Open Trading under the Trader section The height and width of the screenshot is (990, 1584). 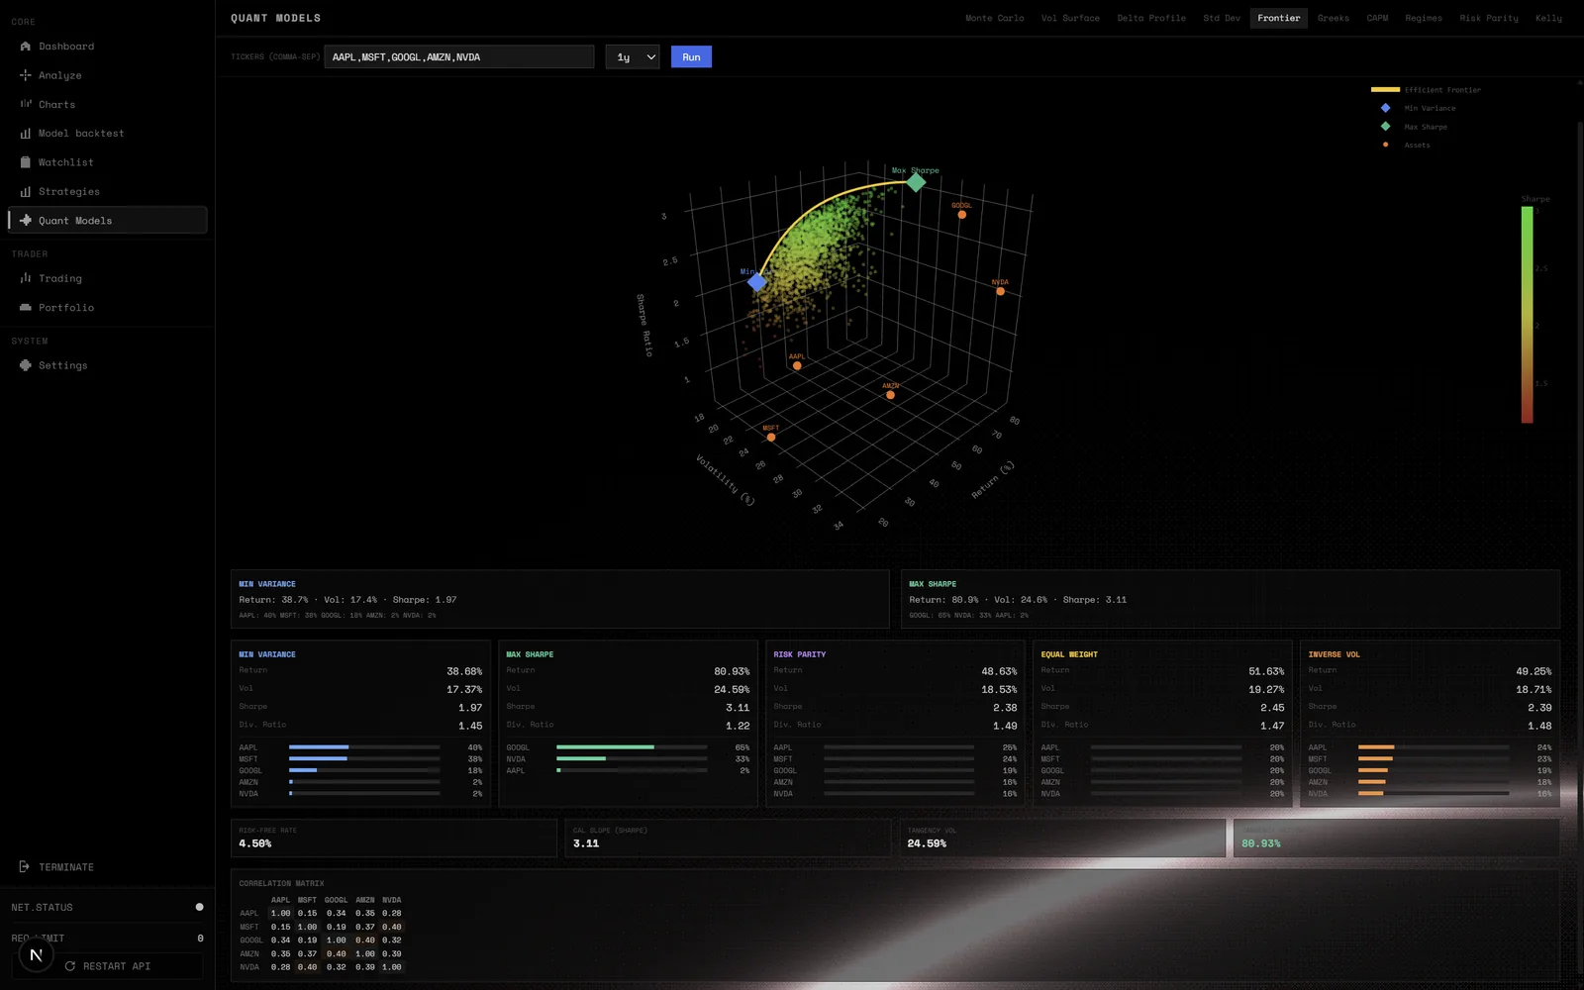(x=107, y=279)
